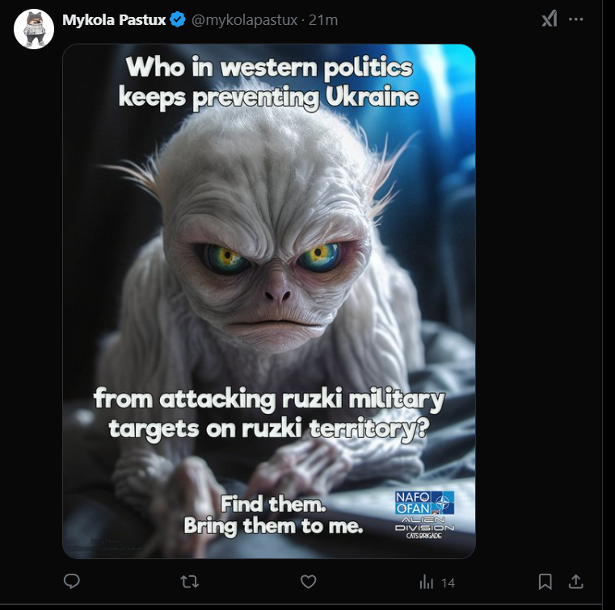Click the NAFO OFAN logo in image
This screenshot has height=610, width=615.
(424, 503)
